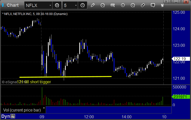Click the pop-out window button next to help
The height and width of the screenshot is (120, 191).
coord(171,2)
